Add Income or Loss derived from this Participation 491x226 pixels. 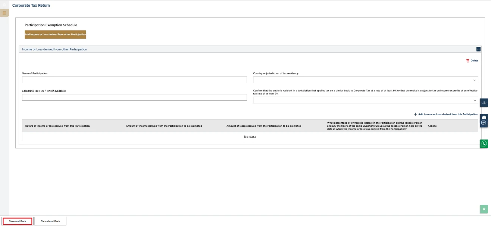pos(446,114)
